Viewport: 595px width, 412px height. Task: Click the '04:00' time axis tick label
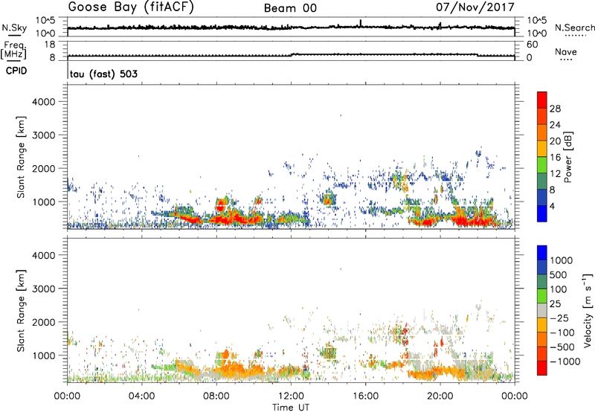[x=142, y=396]
